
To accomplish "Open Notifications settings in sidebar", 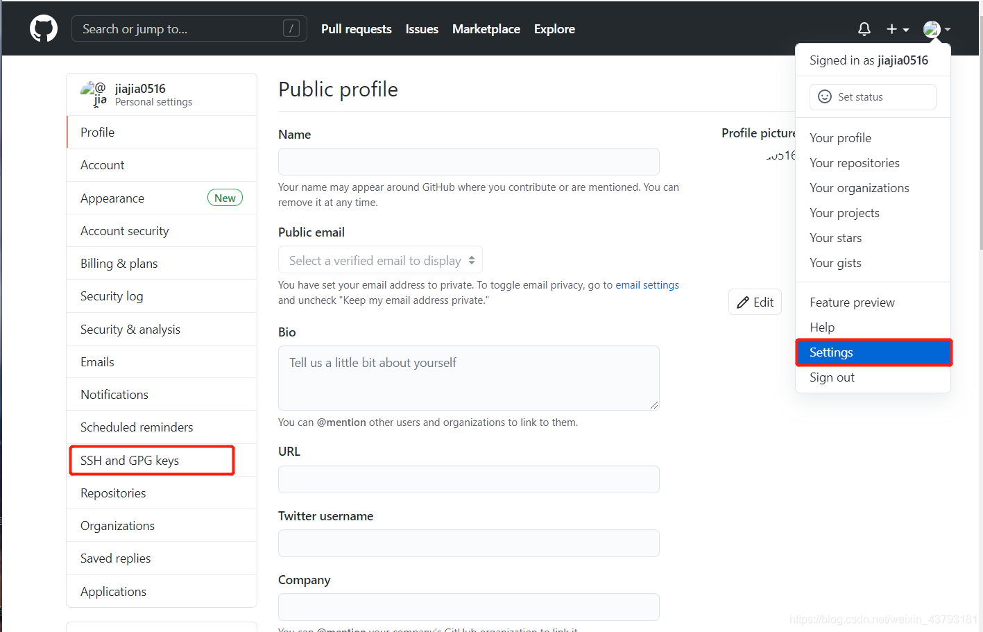I will (162, 394).
